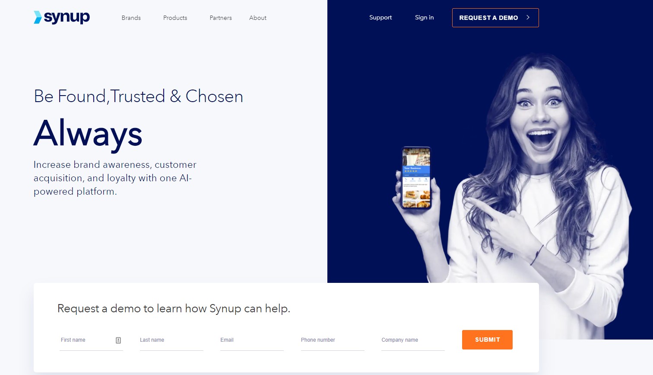Click the Request a Demo button
The width and height of the screenshot is (653, 375).
point(495,18)
